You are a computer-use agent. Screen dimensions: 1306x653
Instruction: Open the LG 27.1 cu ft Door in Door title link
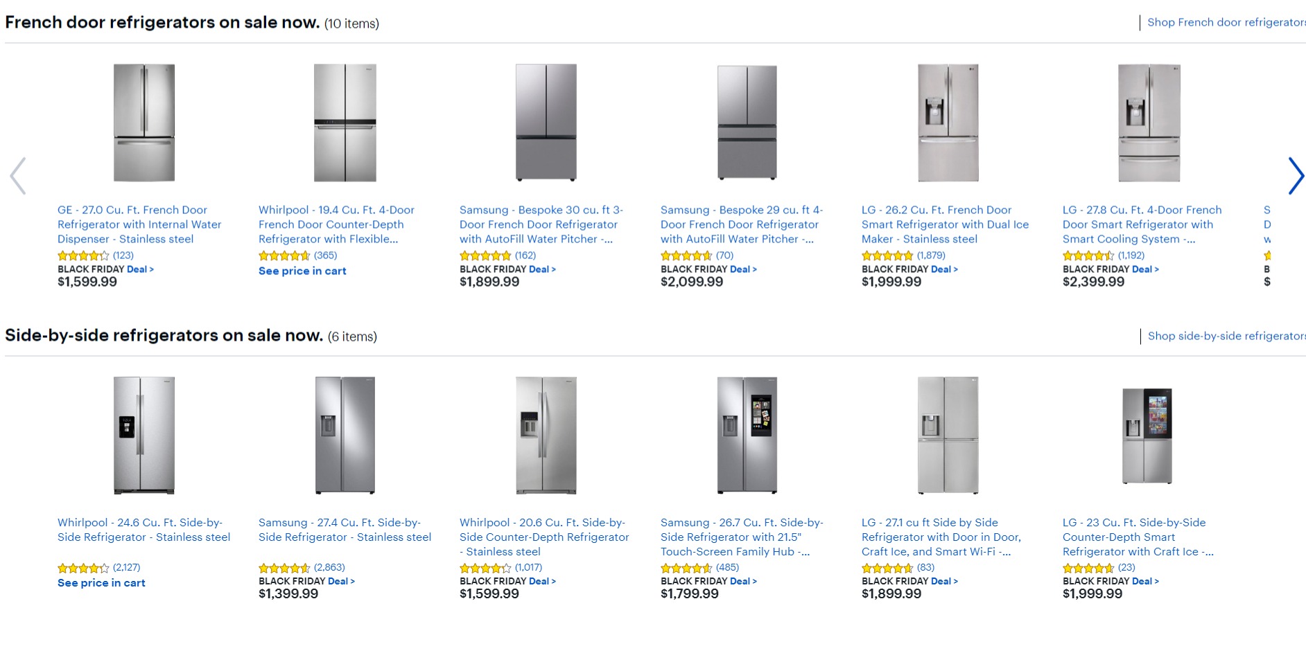pos(941,537)
